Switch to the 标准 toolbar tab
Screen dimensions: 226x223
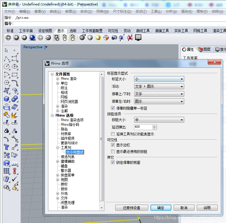[10, 31]
